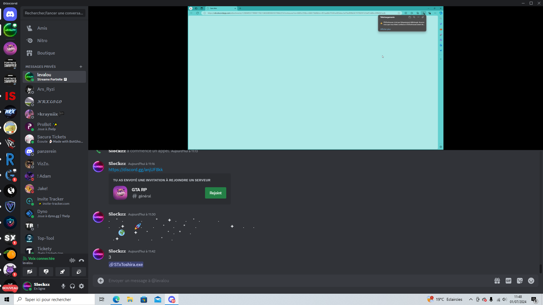The height and width of the screenshot is (305, 543).
Task: Create a new private message with plus
Action: [81, 67]
